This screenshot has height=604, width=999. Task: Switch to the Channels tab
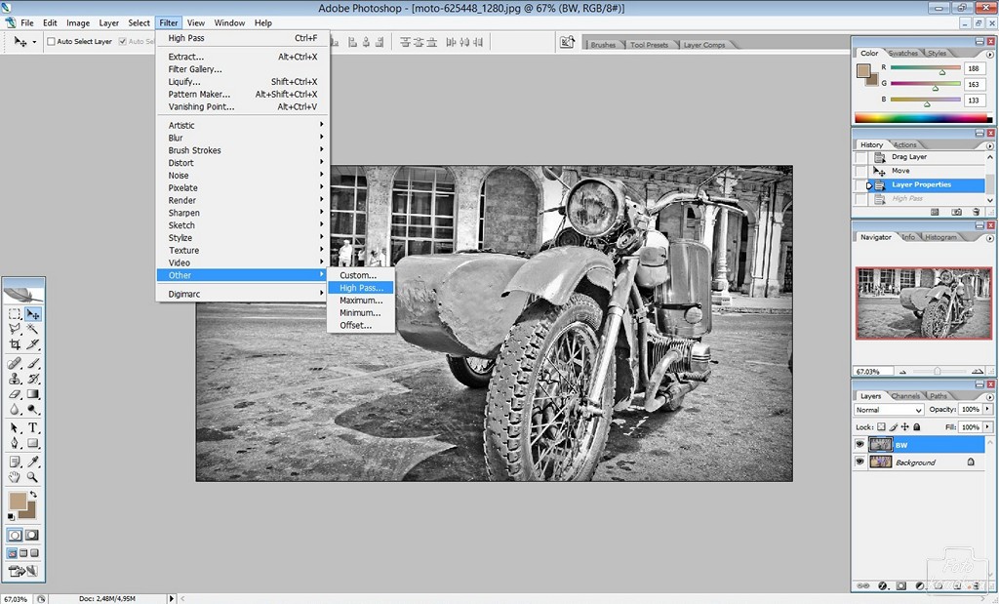click(904, 396)
